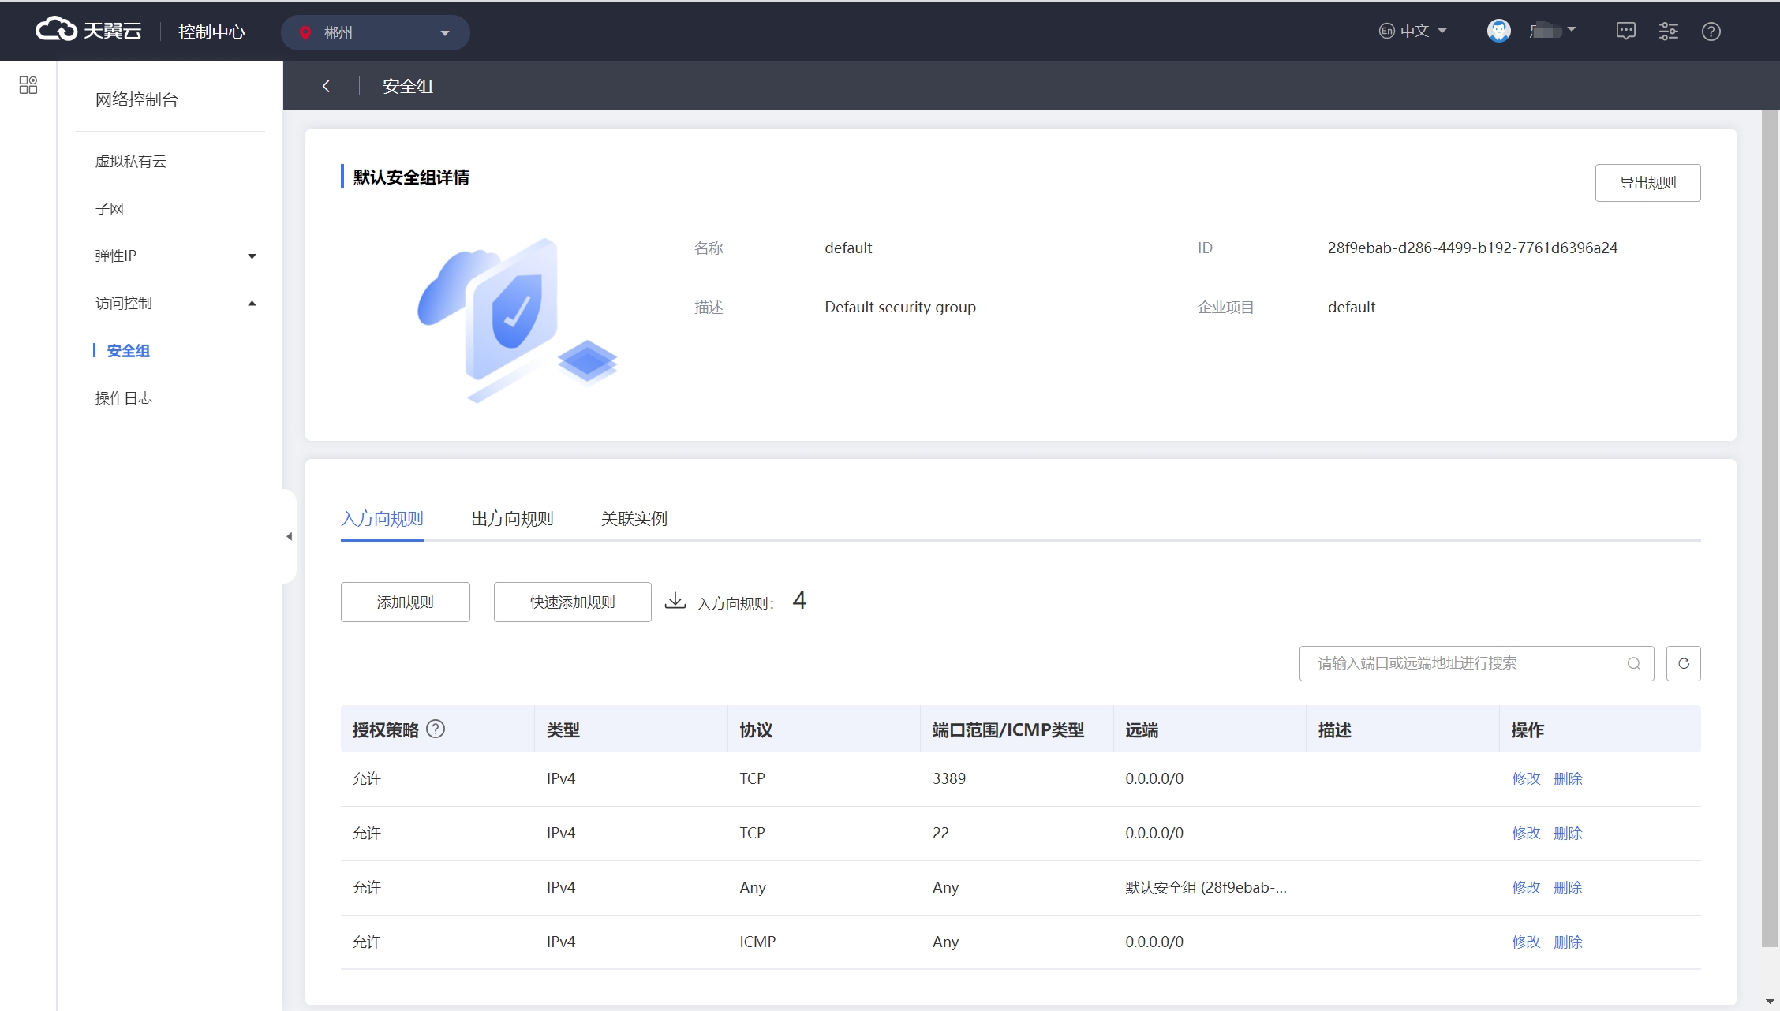The height and width of the screenshot is (1011, 1780).
Task: Click the refresh rule list icon
Action: [x=1683, y=663]
